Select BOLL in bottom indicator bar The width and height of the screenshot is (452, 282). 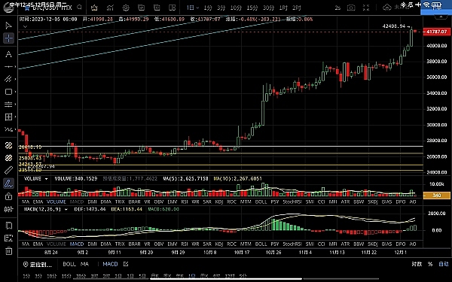click(x=69, y=264)
